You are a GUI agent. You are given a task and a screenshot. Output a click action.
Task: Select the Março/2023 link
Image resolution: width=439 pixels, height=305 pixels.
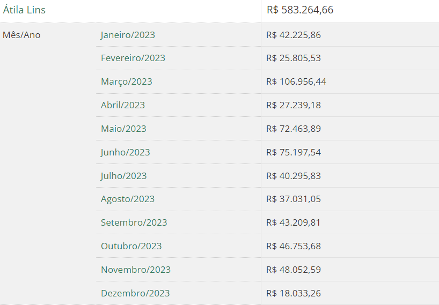(x=126, y=81)
